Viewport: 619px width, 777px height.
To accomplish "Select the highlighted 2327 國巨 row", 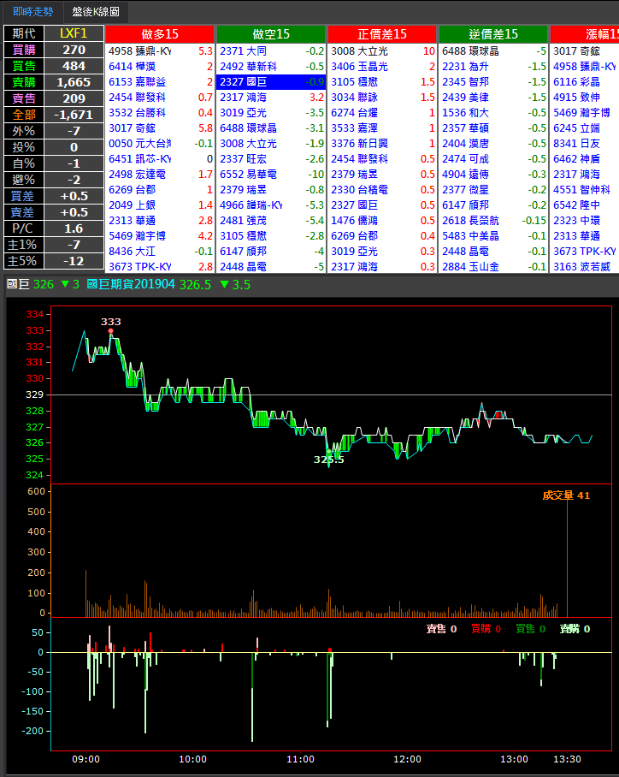I will [x=271, y=82].
